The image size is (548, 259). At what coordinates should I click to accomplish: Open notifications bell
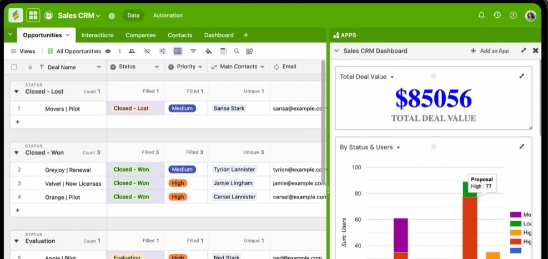pyautogui.click(x=481, y=15)
